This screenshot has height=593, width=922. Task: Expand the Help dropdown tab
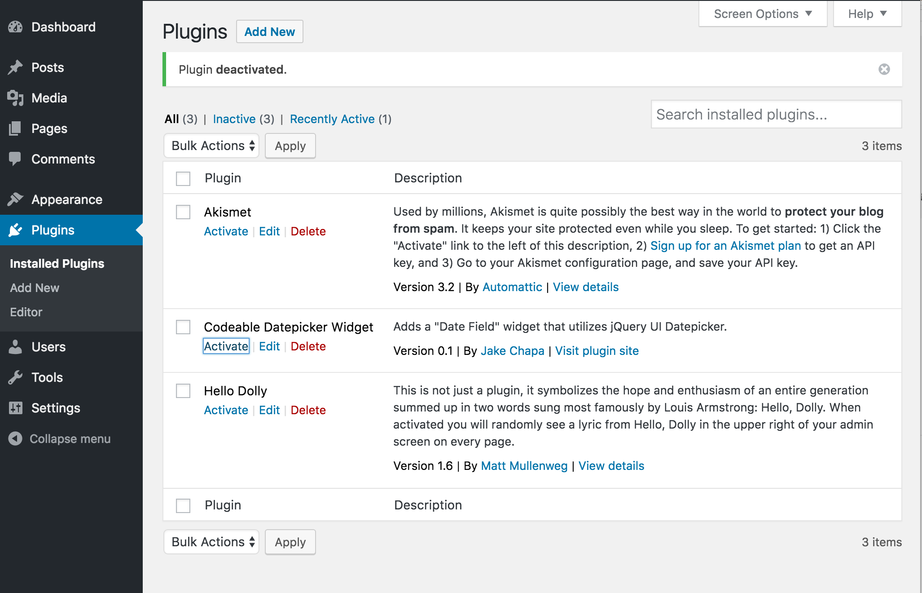867,14
